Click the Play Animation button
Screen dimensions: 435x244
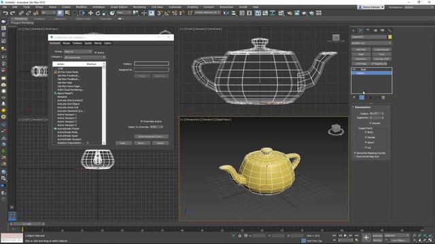(345, 235)
